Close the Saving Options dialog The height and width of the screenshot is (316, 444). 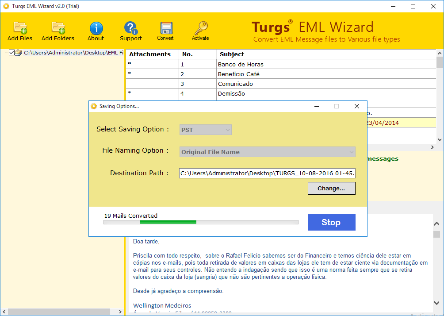(357, 106)
